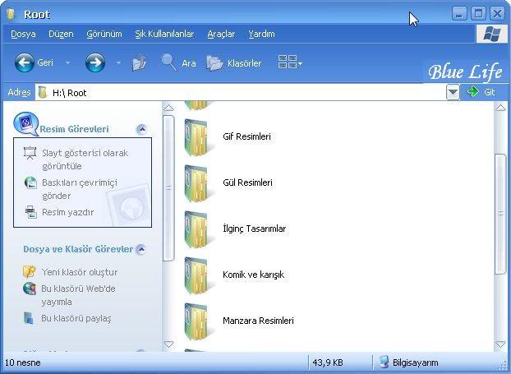Image resolution: width=511 pixels, height=374 pixels.
Task: Click Bu klasörü Web'de yayımla link
Action: (78, 295)
